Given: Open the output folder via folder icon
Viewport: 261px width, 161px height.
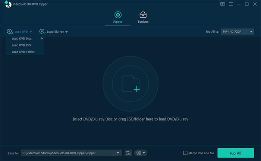Looking at the screenshot, I should point(128,153).
